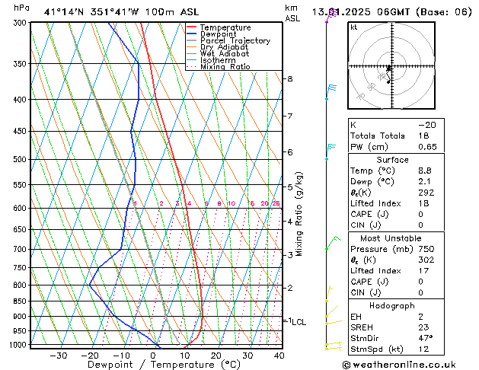Click the date 13.01.2025 06GMT heading
This screenshot has width=479, height=370.
click(360, 12)
